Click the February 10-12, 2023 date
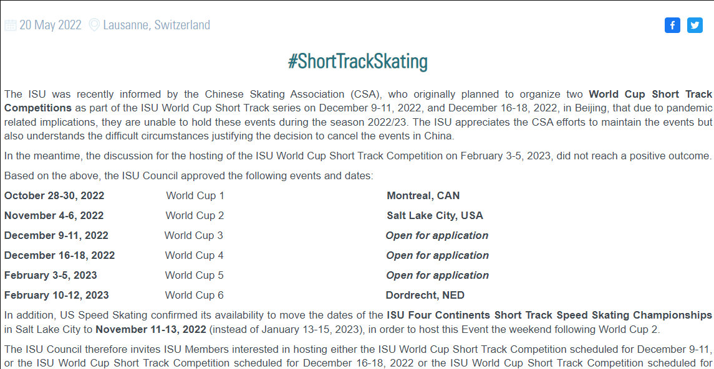The height and width of the screenshot is (369, 714). pos(56,295)
